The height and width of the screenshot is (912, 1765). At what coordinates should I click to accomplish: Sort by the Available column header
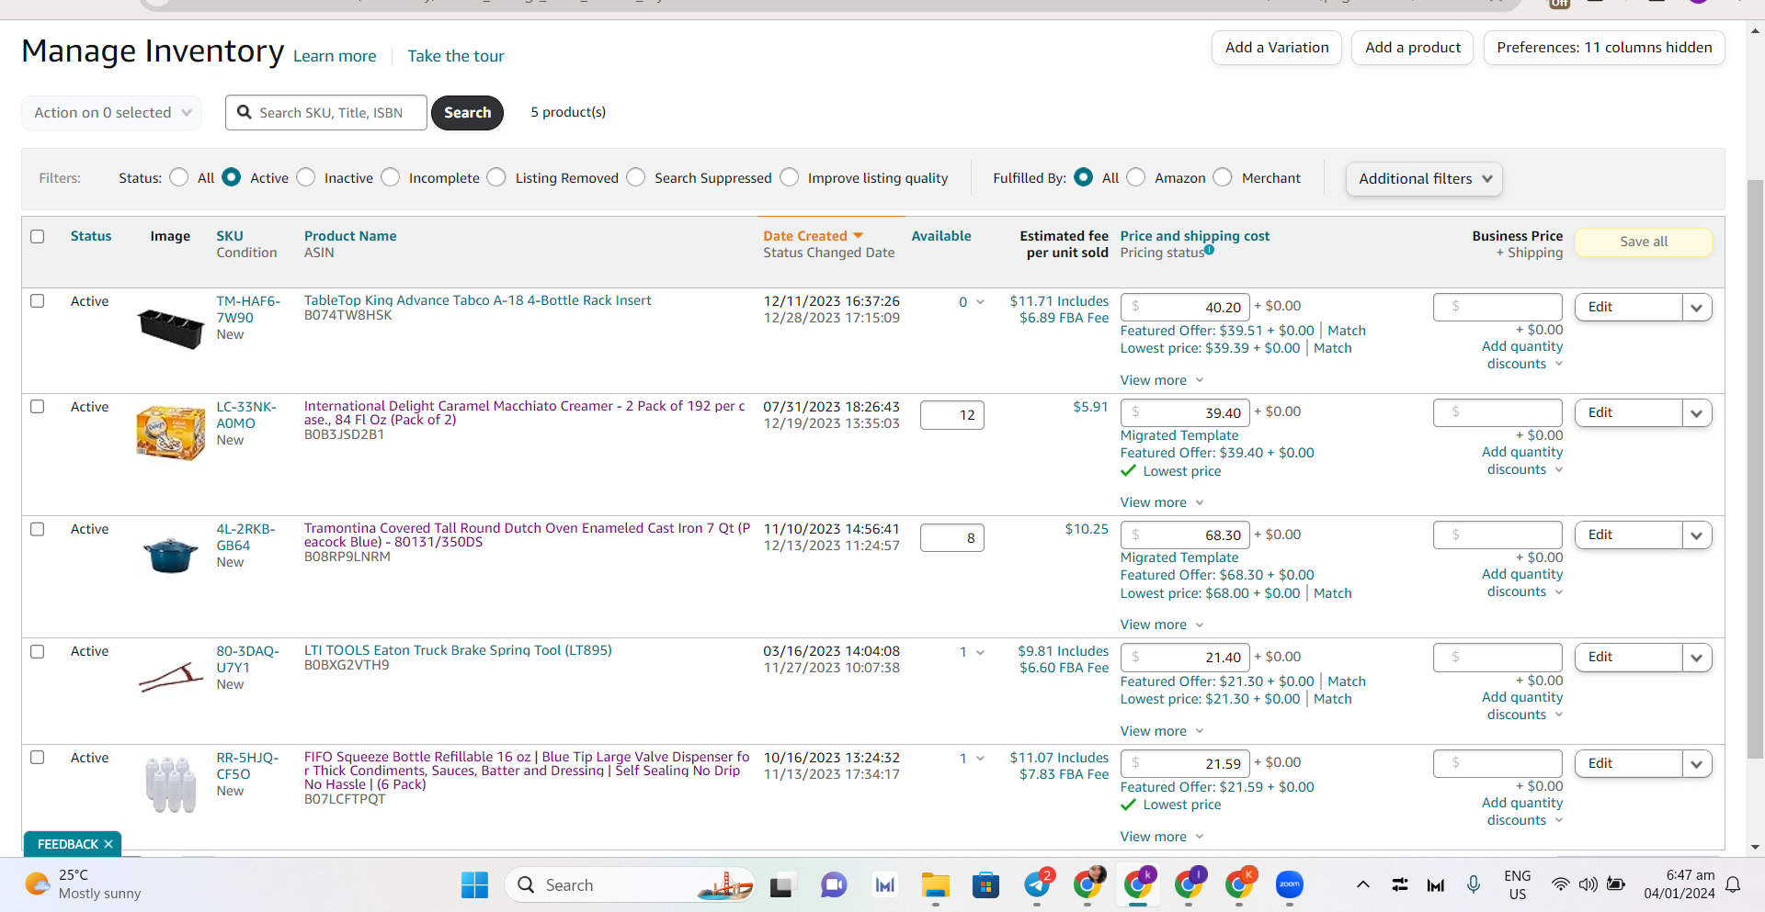tap(941, 236)
